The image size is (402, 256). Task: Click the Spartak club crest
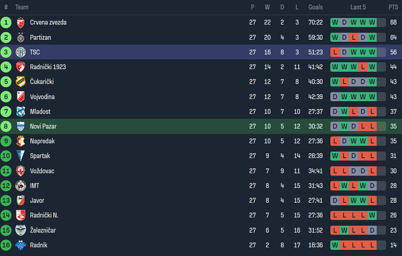point(21,156)
